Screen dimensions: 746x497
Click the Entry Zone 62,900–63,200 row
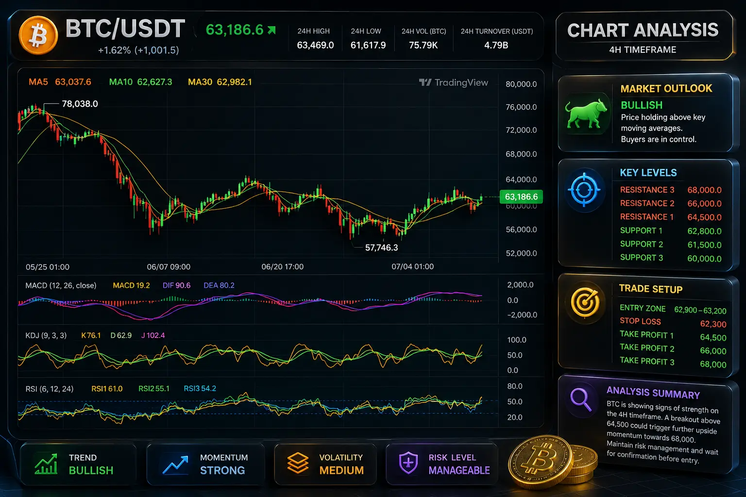coord(673,309)
